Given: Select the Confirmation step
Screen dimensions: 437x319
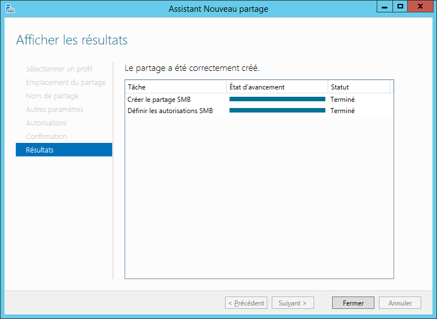Looking at the screenshot, I should [x=46, y=137].
